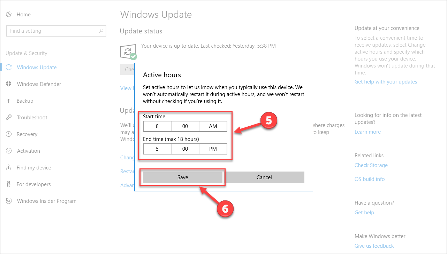Image resolution: width=447 pixels, height=254 pixels.
Task: Focus the Find a setting search box
Action: (56, 31)
